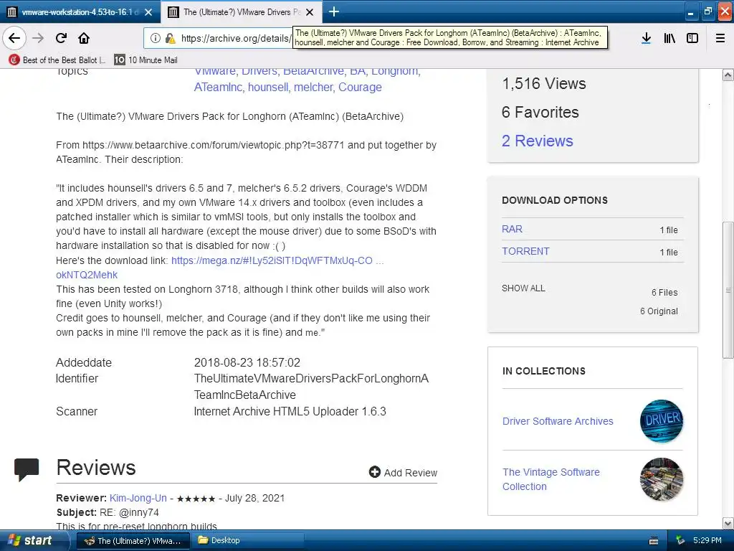Open 10 Minute Mail bookmark
The image size is (734, 551).
(x=146, y=60)
